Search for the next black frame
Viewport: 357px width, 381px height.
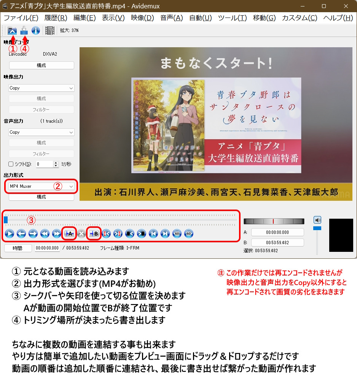(x=142, y=234)
